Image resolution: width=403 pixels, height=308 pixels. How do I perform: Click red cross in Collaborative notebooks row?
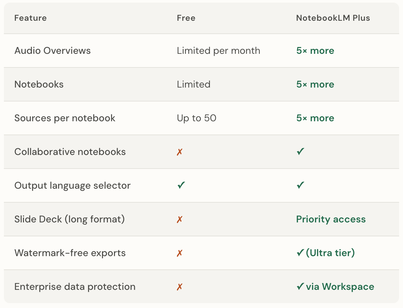coord(180,152)
